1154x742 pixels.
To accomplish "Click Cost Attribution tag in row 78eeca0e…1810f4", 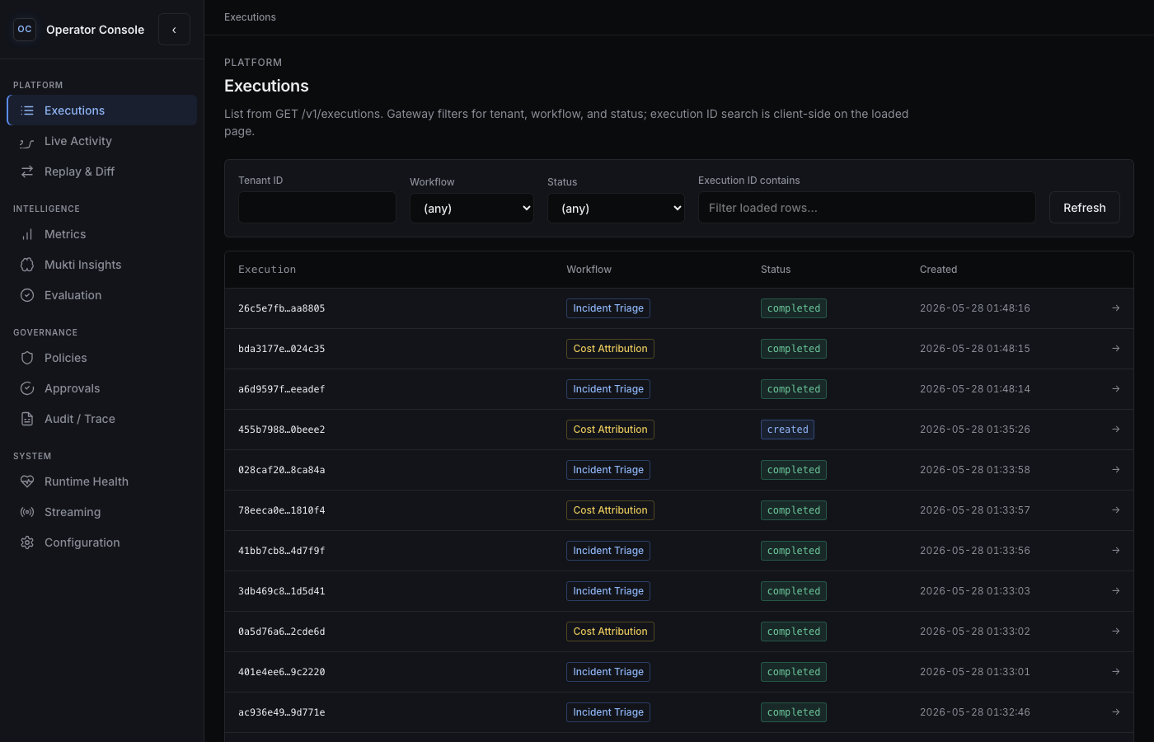I will [x=610, y=510].
